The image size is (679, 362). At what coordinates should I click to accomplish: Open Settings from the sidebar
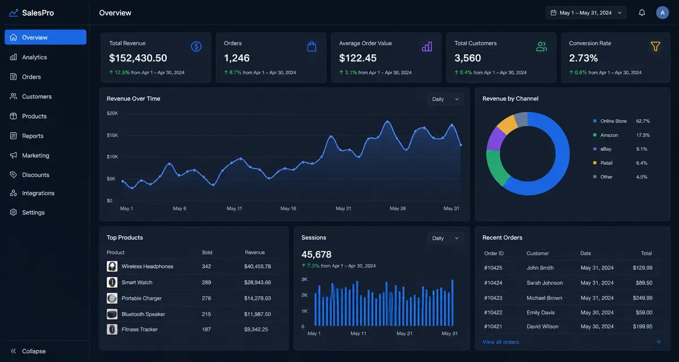45,213
